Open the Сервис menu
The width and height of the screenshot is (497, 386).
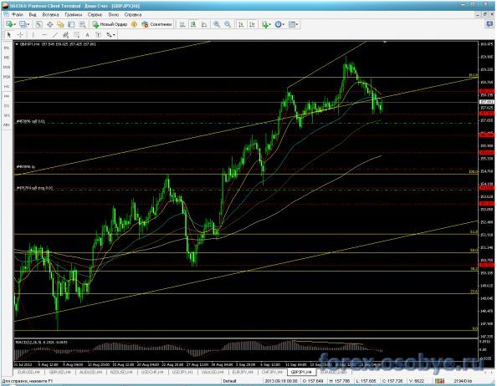click(95, 14)
